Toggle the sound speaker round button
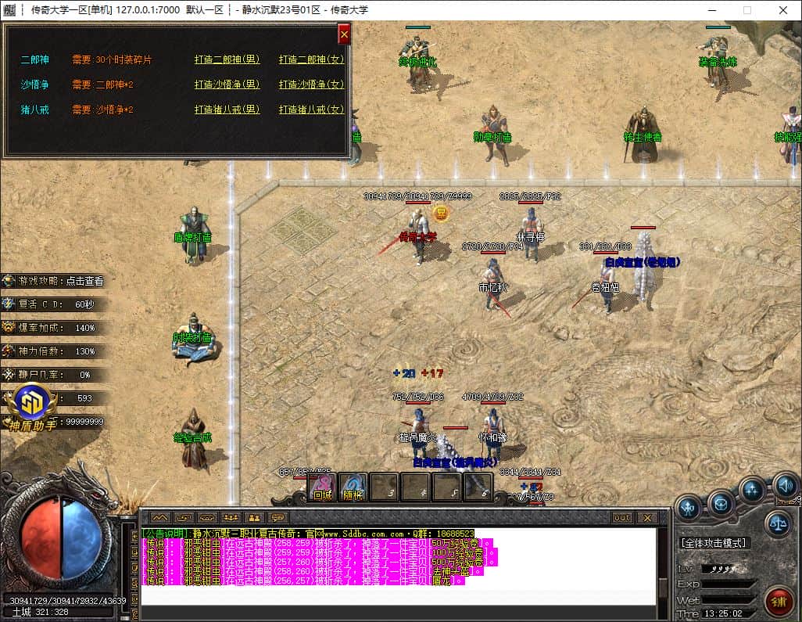 point(785,485)
